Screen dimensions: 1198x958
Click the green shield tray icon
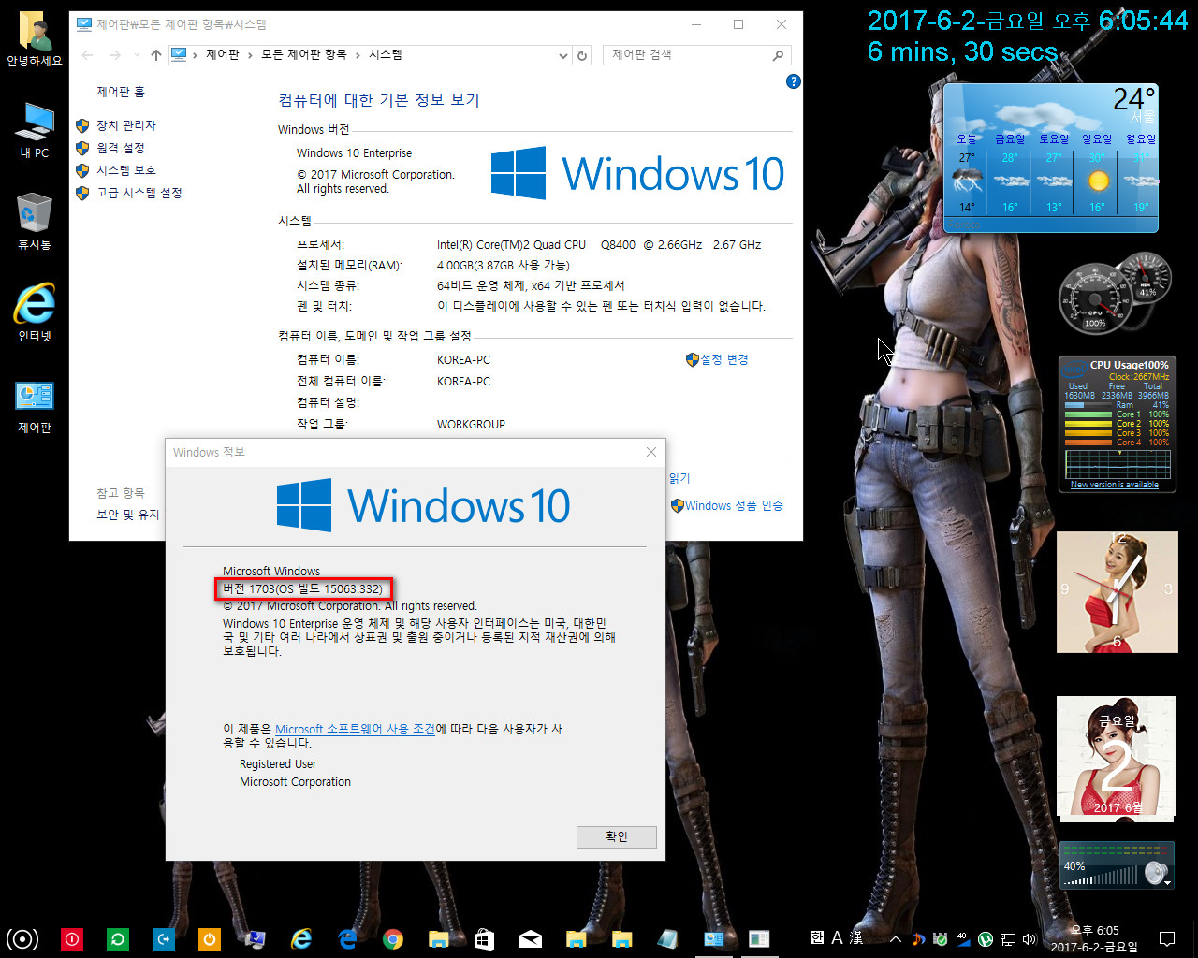[x=941, y=939]
